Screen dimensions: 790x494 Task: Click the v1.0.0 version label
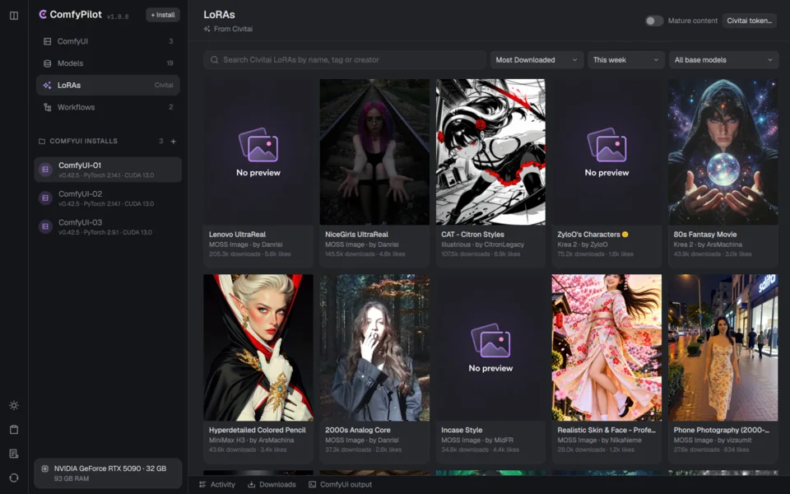[118, 16]
